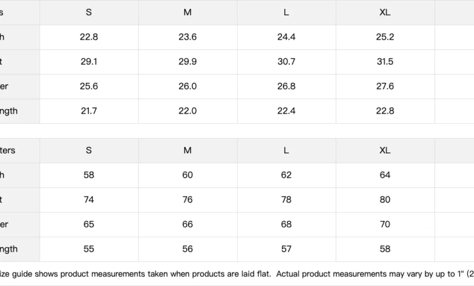Viewport: 474px width, 286px height.
Task: Select the 55 cell under S
Action: pos(89,249)
